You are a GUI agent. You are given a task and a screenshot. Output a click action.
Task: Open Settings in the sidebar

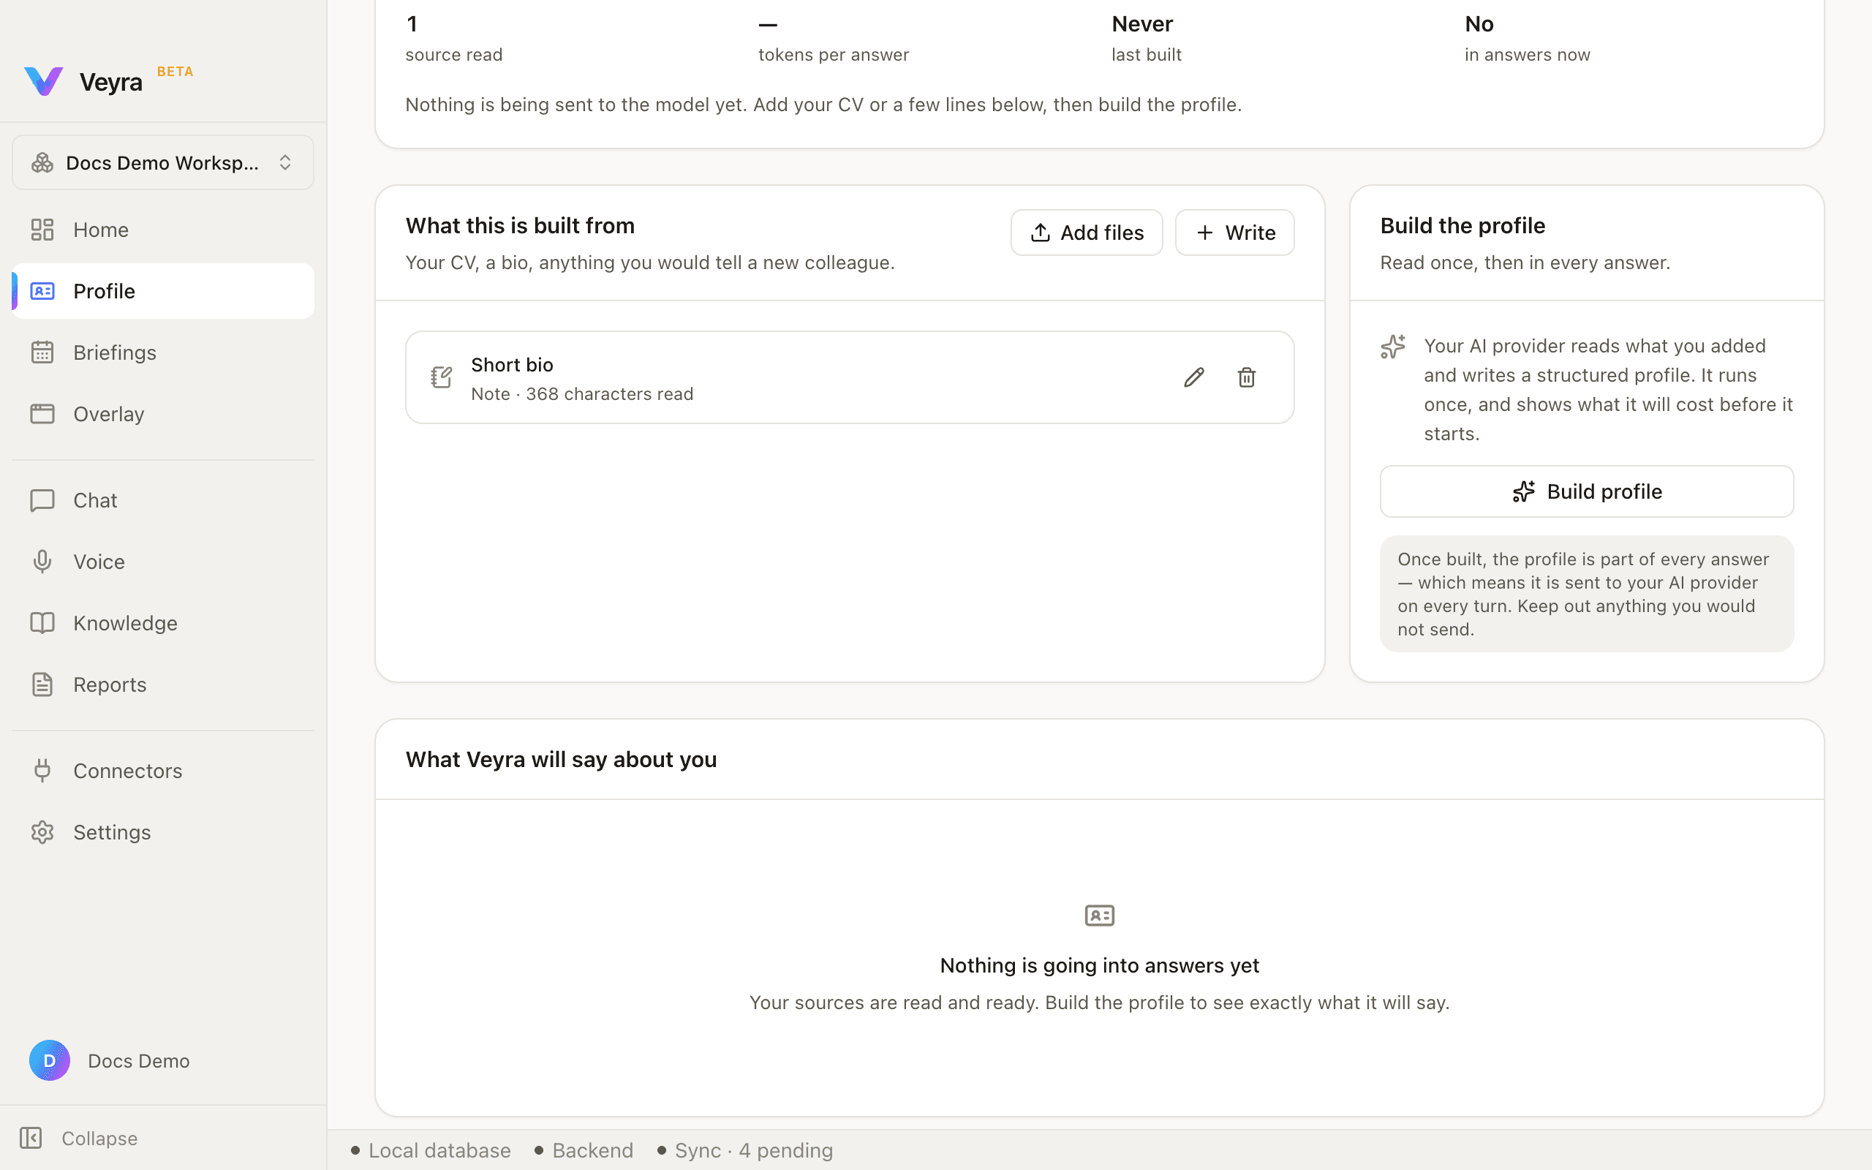coord(163,832)
